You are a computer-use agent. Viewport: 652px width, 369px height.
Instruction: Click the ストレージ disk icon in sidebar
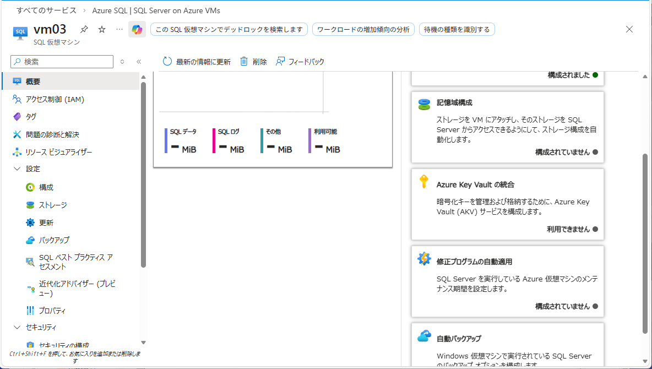coord(30,205)
